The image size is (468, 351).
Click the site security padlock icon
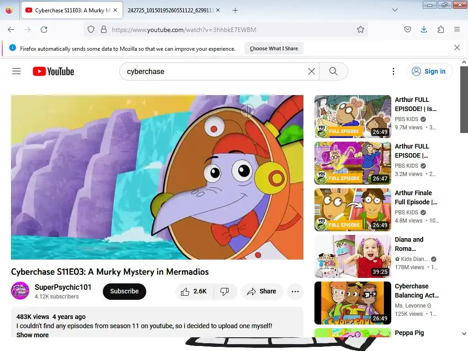pyautogui.click(x=104, y=30)
